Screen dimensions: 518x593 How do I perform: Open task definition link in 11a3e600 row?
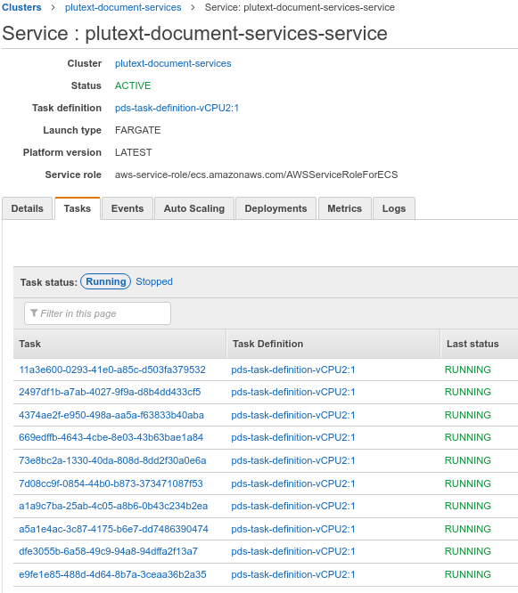293,370
